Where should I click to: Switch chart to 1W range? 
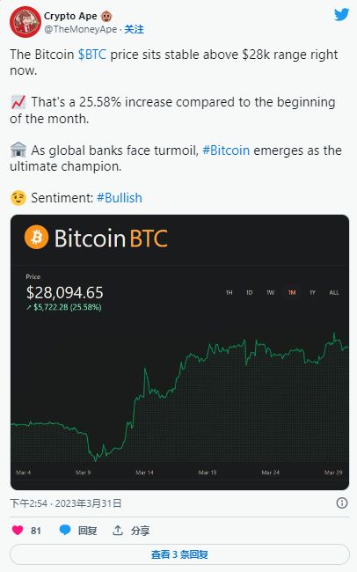click(x=270, y=292)
